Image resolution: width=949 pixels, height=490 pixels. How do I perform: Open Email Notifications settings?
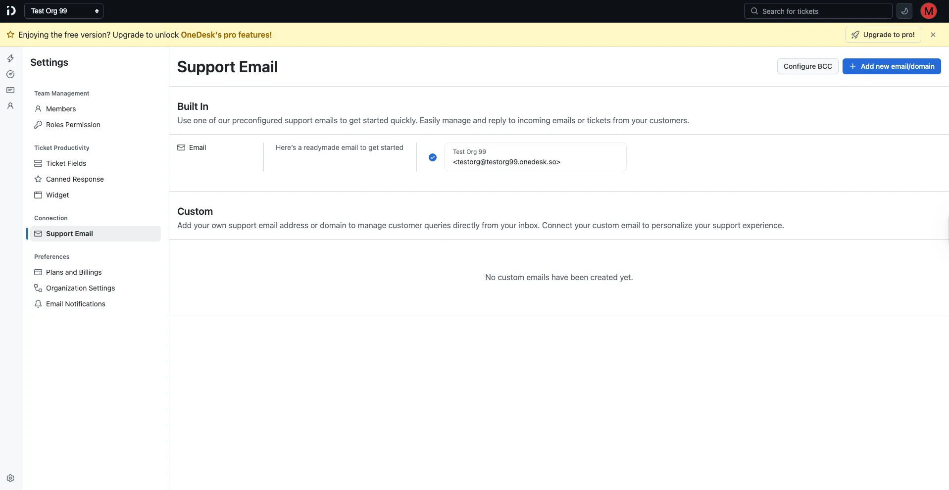[75, 303]
